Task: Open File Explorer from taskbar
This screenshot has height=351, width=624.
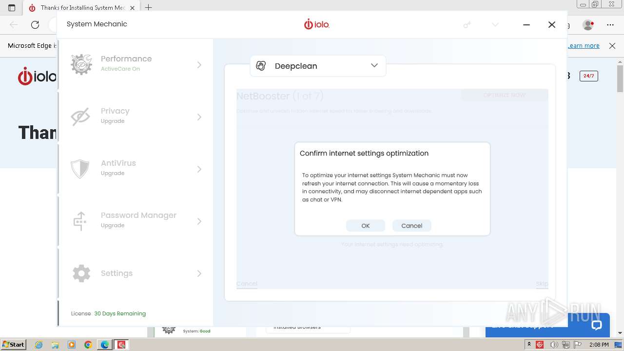Action: pyautogui.click(x=55, y=345)
